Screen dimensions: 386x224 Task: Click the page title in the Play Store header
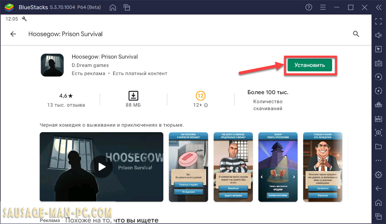point(65,34)
